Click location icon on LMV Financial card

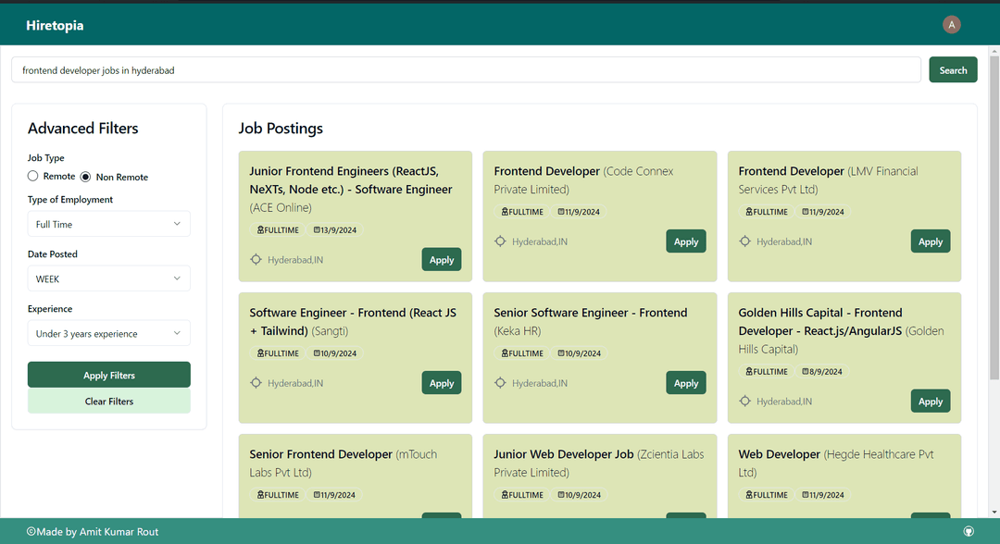(744, 241)
